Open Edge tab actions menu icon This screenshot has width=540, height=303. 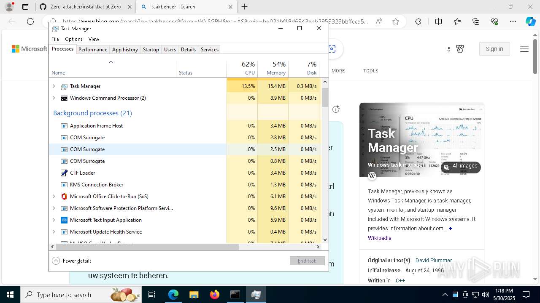tap(25, 7)
